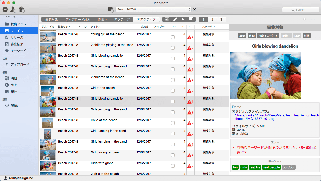
Task: Select ファイル in the sidebar
Action: coord(19,31)
